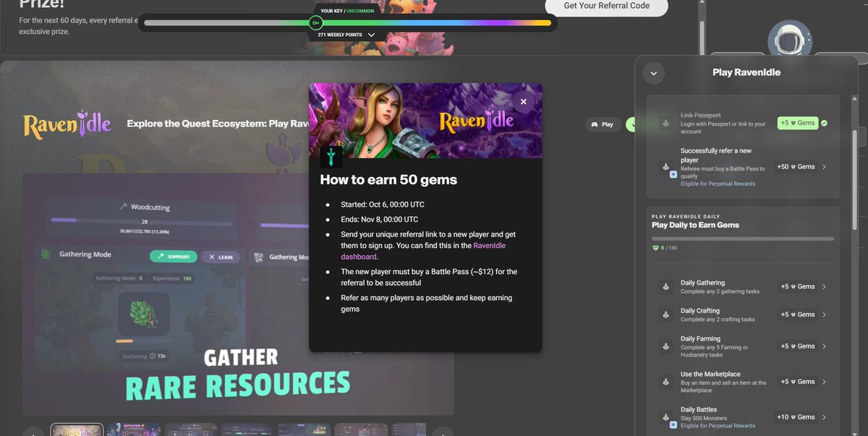Viewport: 868px width, 436px height.
Task: Click the Daily Crafting quest icon
Action: [x=665, y=315]
